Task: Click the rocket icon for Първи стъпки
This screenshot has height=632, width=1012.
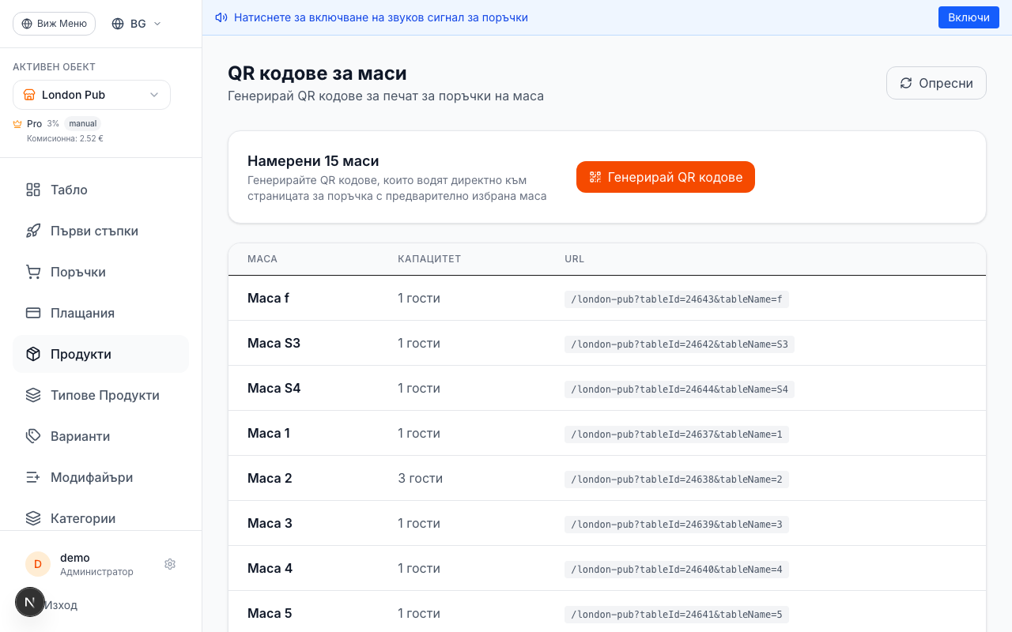Action: click(33, 231)
